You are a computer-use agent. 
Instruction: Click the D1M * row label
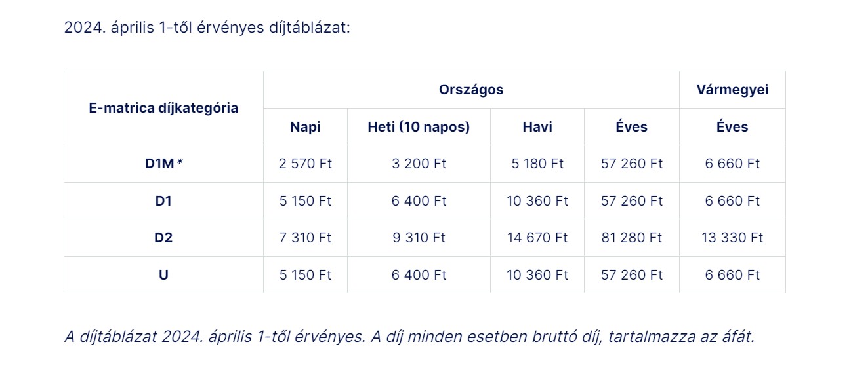click(x=163, y=164)
